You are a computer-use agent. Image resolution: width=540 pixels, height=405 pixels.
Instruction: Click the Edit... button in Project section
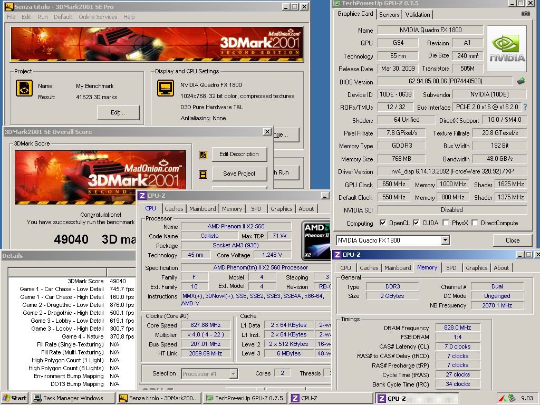(118, 113)
